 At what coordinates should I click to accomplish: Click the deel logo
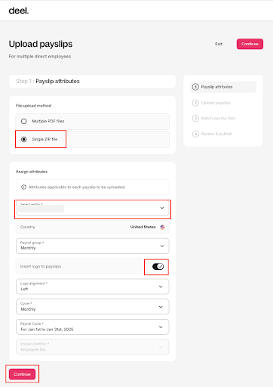click(19, 11)
